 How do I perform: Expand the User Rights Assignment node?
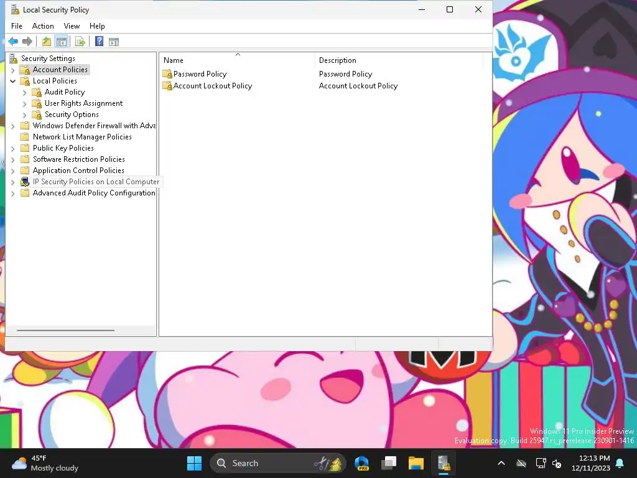pos(24,104)
